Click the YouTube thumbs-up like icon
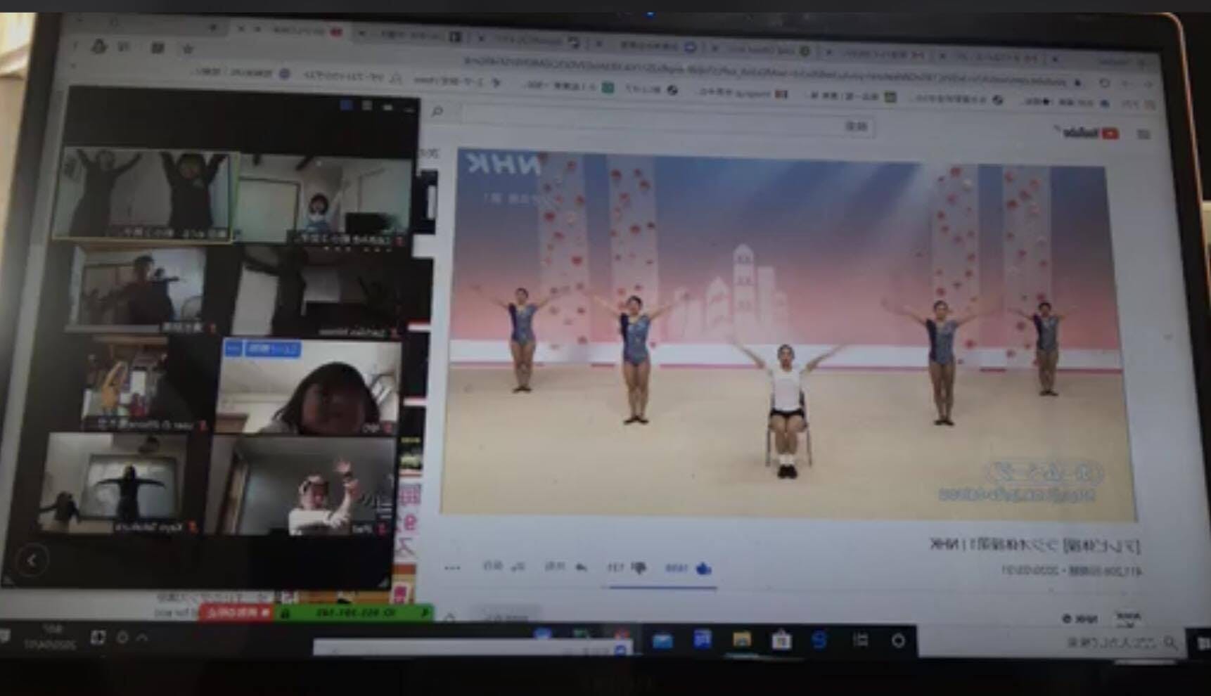The image size is (1211, 696). click(703, 569)
